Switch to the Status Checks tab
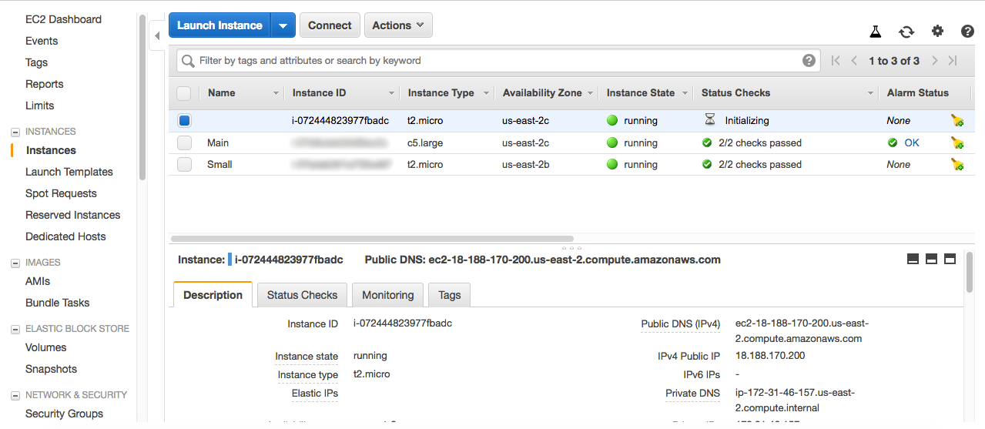 [302, 295]
